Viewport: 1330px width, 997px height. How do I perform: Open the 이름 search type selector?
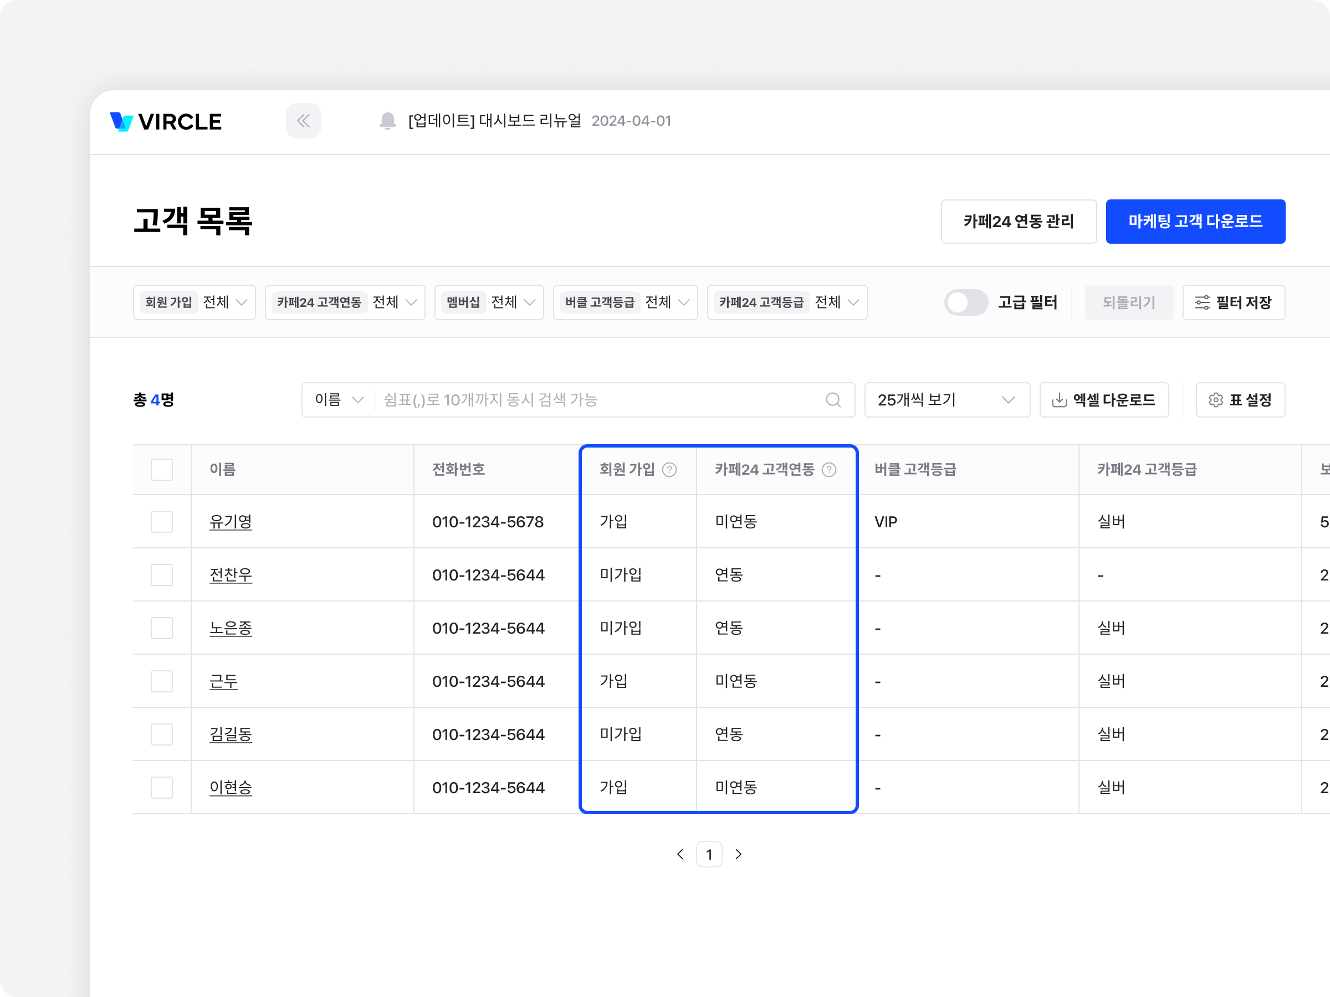click(339, 400)
